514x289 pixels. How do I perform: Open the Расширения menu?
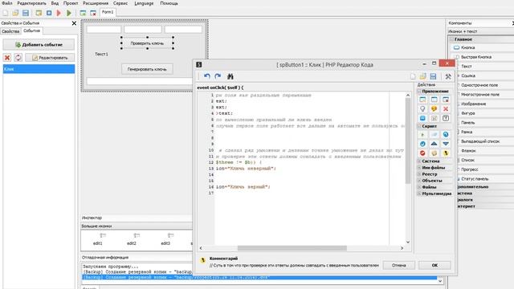click(96, 3)
